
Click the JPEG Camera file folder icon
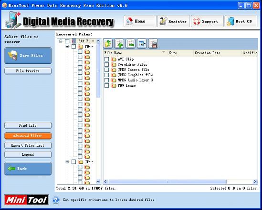(114, 70)
